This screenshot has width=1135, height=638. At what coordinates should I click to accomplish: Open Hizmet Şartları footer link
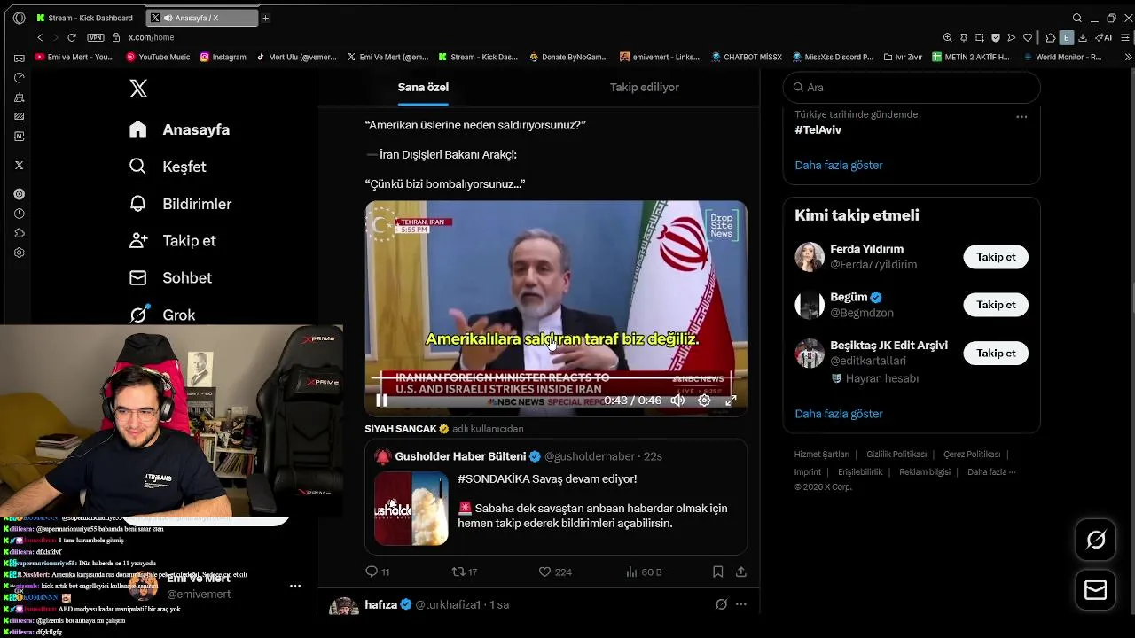[x=822, y=455]
